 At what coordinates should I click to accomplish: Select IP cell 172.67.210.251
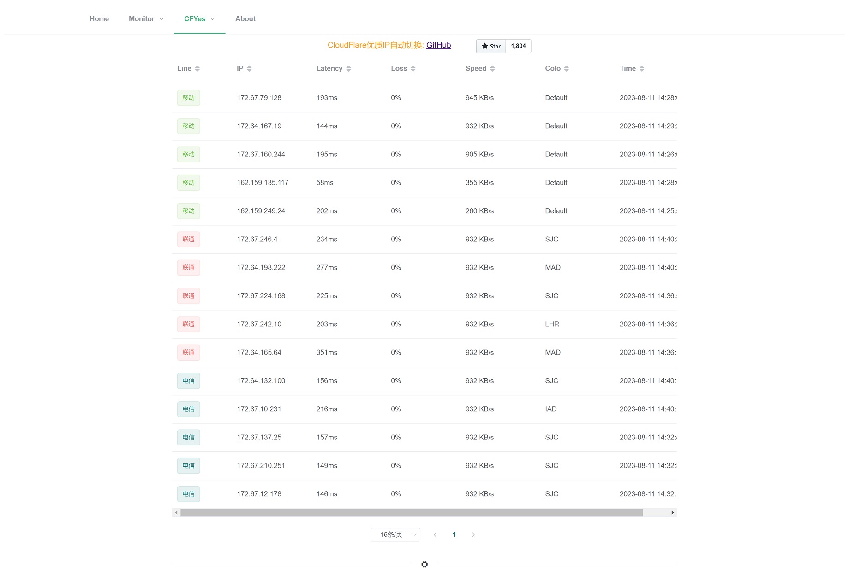261,466
